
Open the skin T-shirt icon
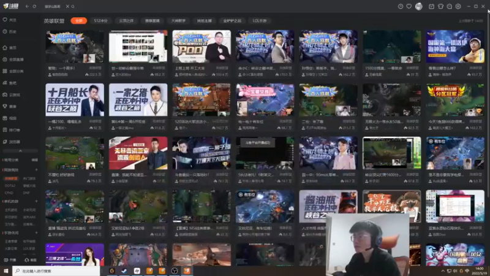coord(440,6)
